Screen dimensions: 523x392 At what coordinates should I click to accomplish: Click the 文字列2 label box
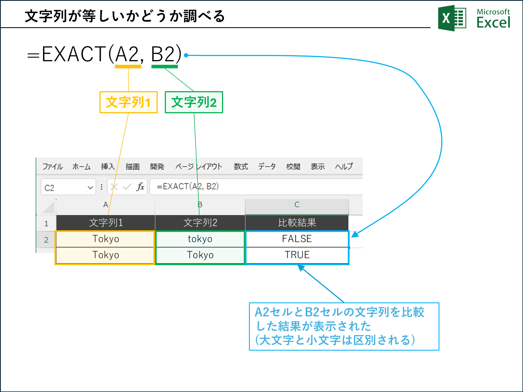194,102
